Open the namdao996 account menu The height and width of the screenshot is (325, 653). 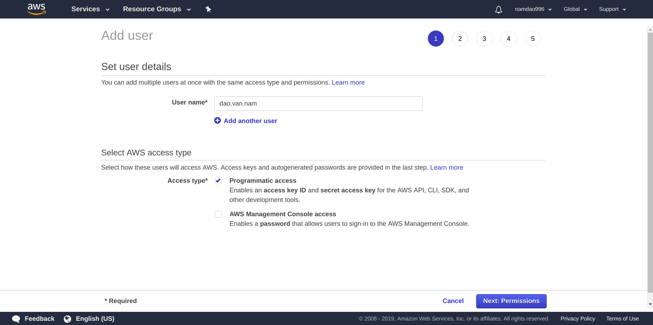tap(533, 9)
